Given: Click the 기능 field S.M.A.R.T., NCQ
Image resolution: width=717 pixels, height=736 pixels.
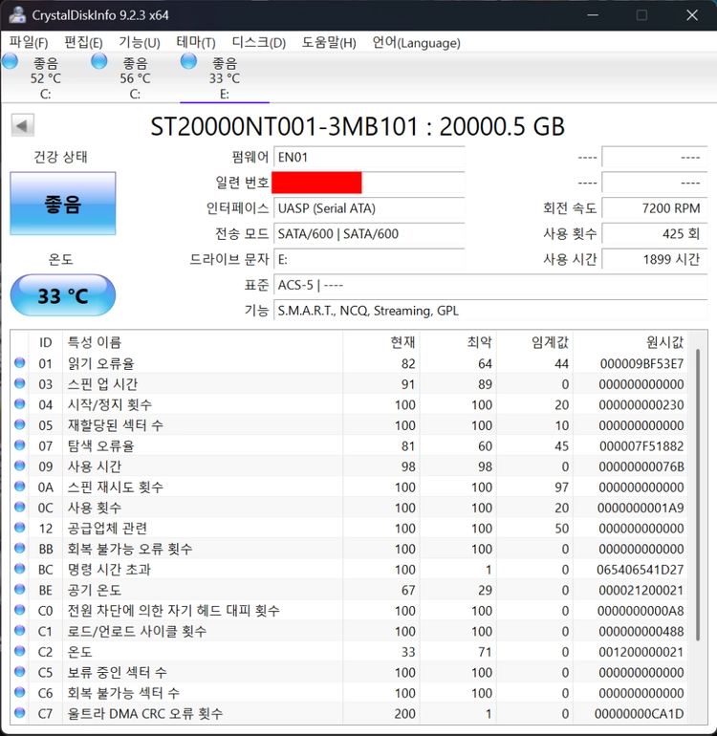Looking at the screenshot, I should pyautogui.click(x=490, y=311).
